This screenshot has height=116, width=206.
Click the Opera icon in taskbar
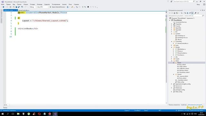point(39,114)
